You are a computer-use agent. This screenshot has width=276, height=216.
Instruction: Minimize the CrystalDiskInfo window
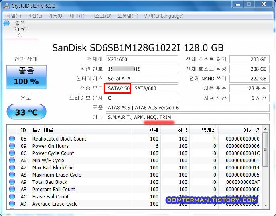click(x=238, y=4)
